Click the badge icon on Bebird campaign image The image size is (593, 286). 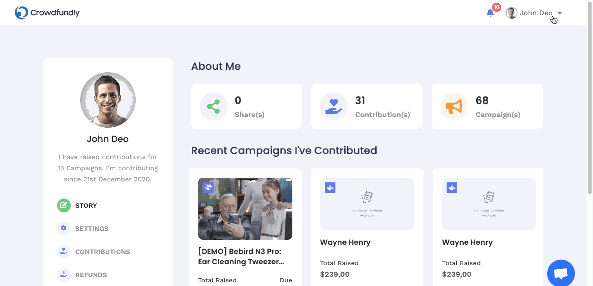(208, 187)
